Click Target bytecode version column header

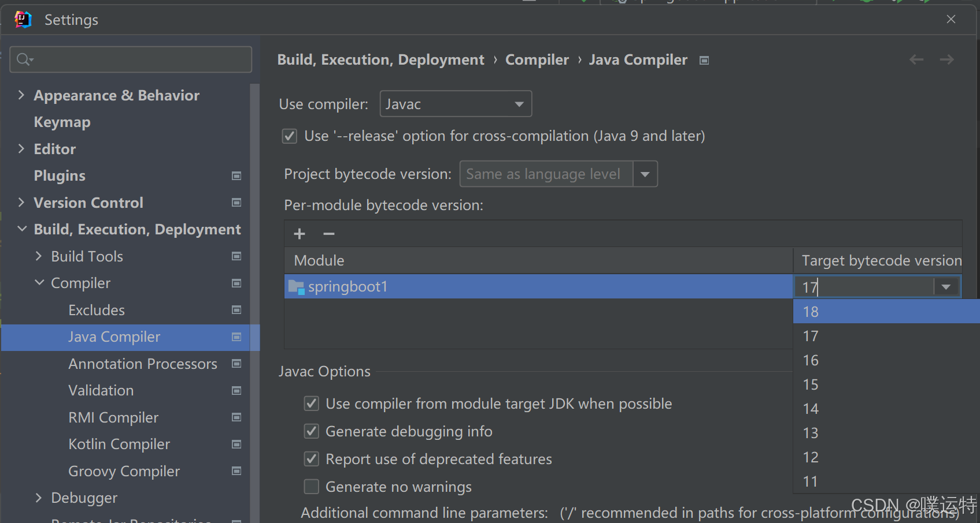(x=878, y=261)
